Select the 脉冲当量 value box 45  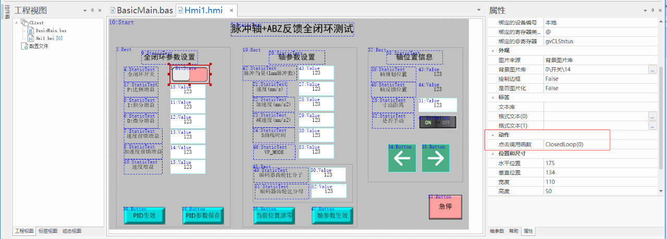pyautogui.click(x=316, y=72)
